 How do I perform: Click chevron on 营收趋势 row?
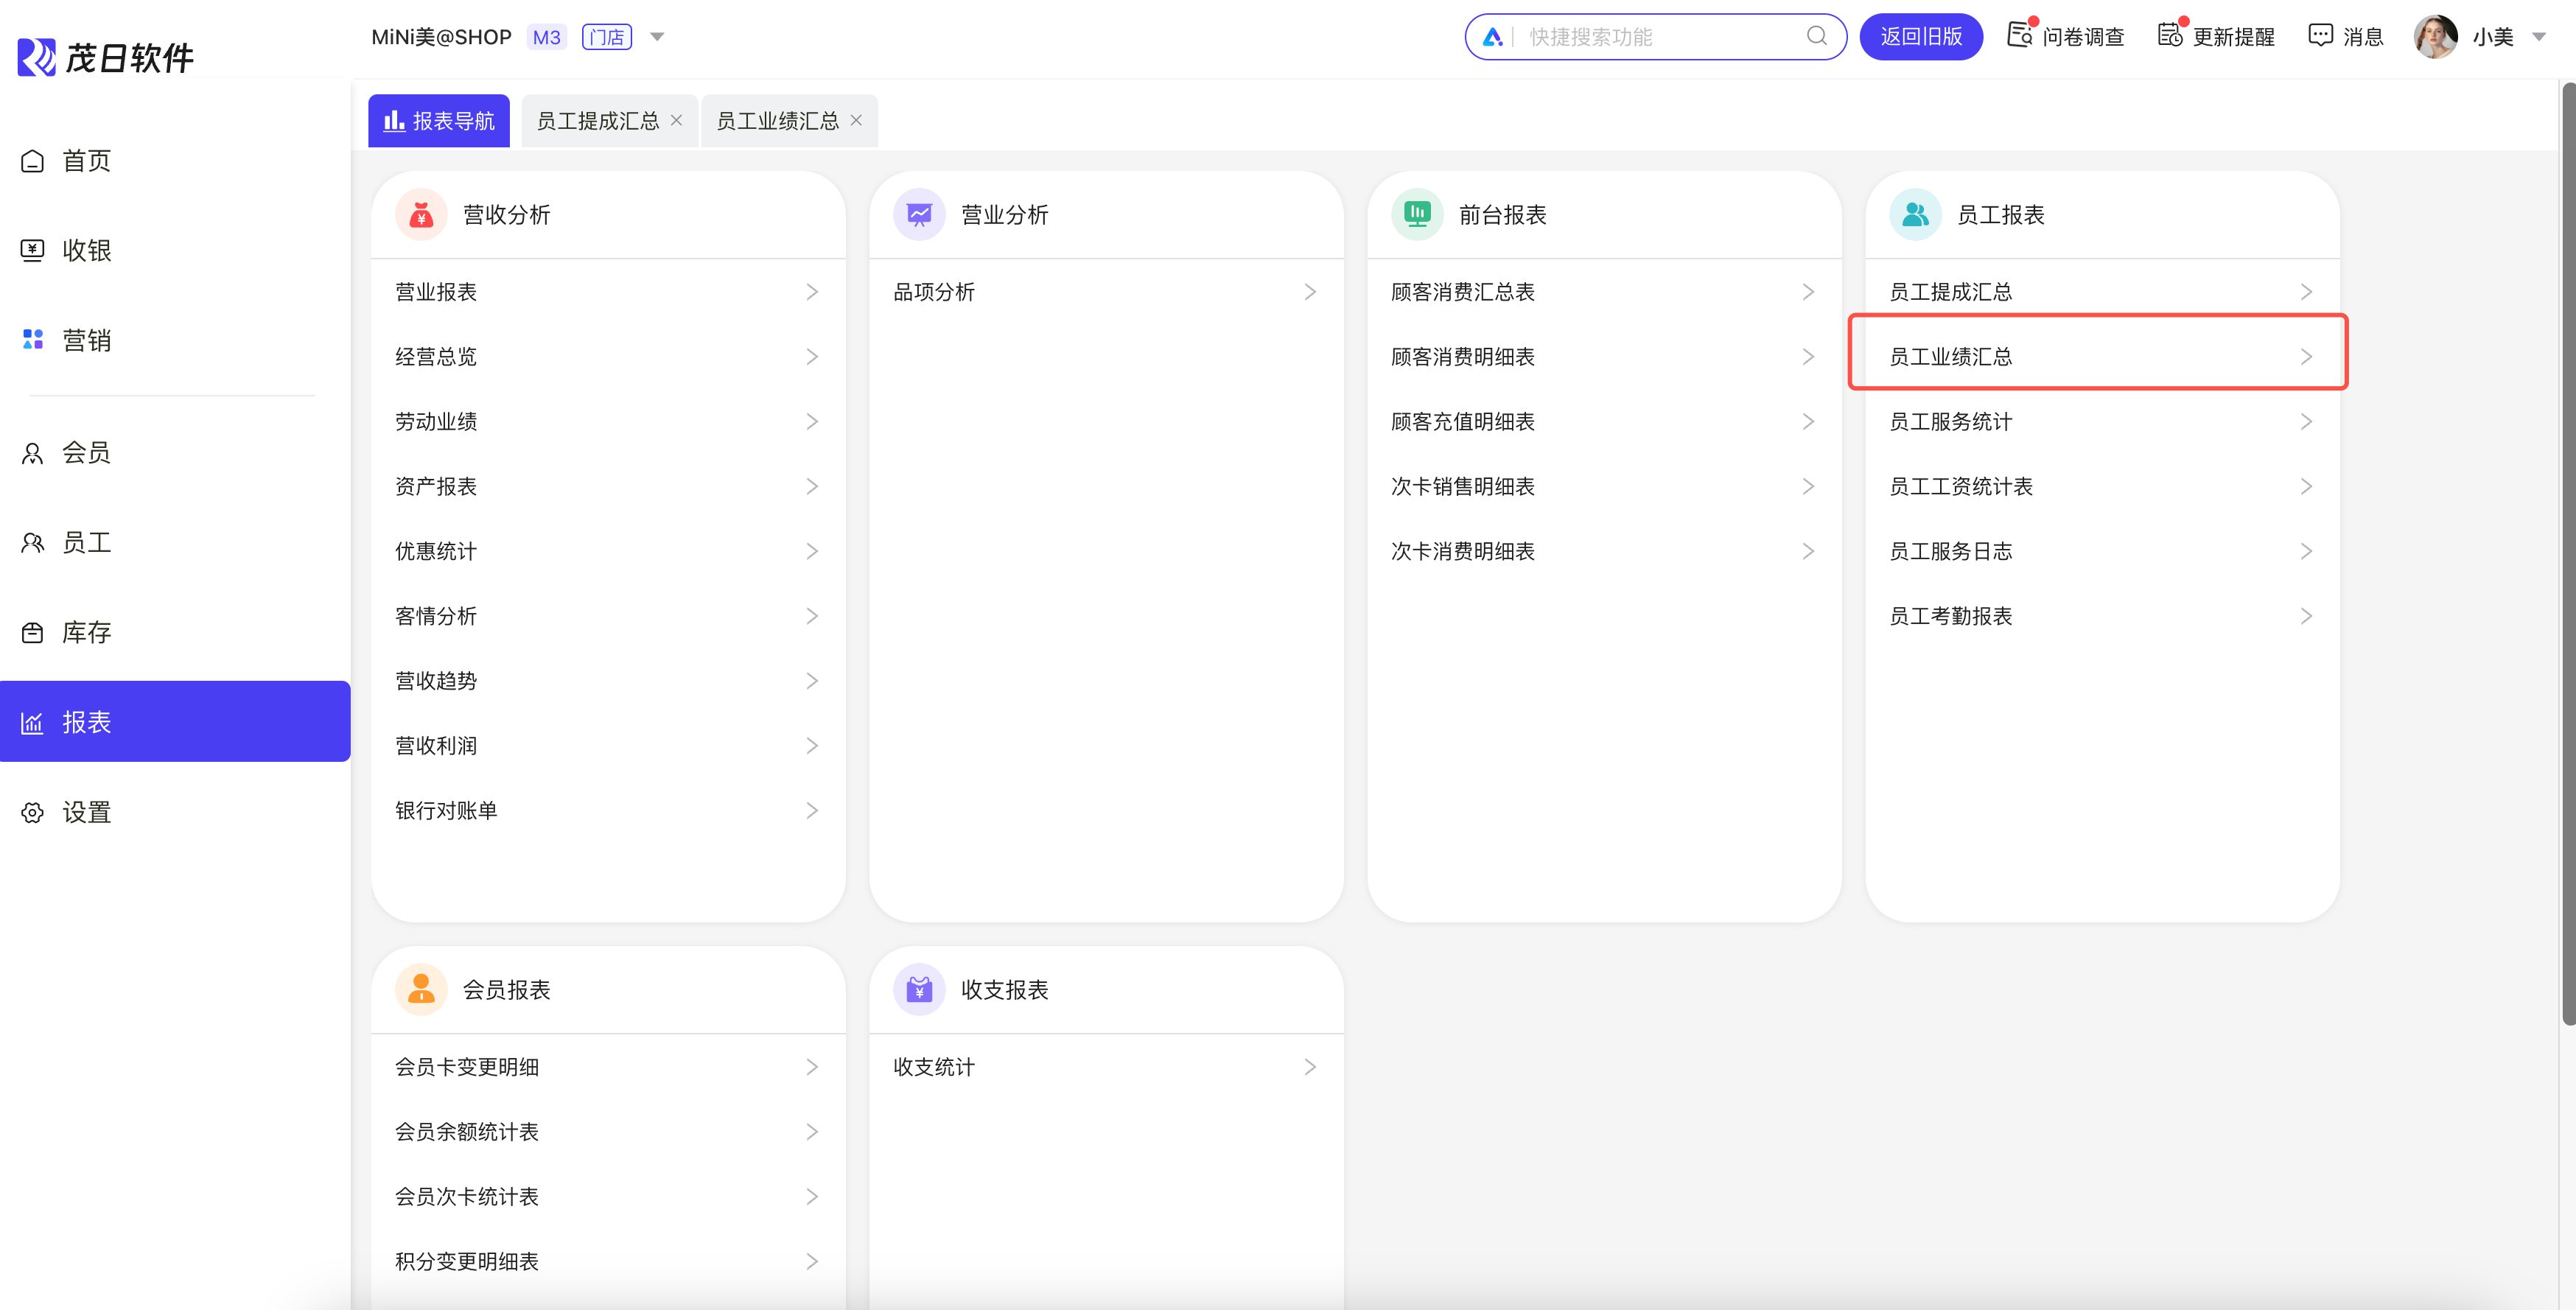pos(812,681)
